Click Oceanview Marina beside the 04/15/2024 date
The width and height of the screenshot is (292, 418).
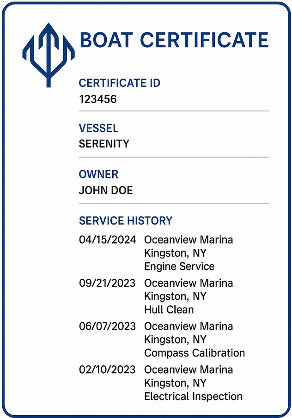pyautogui.click(x=189, y=240)
